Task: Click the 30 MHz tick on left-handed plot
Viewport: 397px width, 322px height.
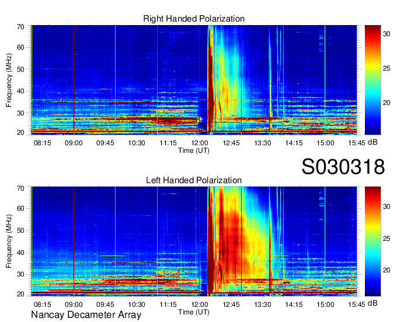Action: tap(20, 274)
